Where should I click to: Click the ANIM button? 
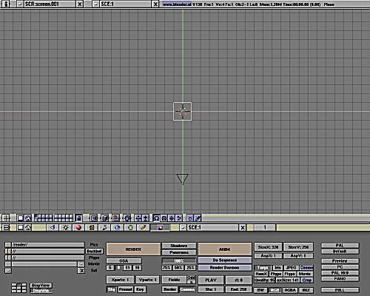click(x=225, y=249)
